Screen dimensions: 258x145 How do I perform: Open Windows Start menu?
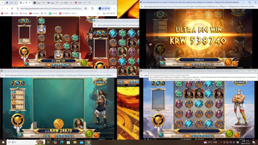coord(3,142)
